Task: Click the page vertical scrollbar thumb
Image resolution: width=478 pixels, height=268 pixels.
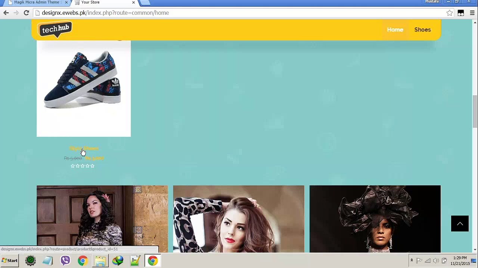Action: [x=475, y=112]
